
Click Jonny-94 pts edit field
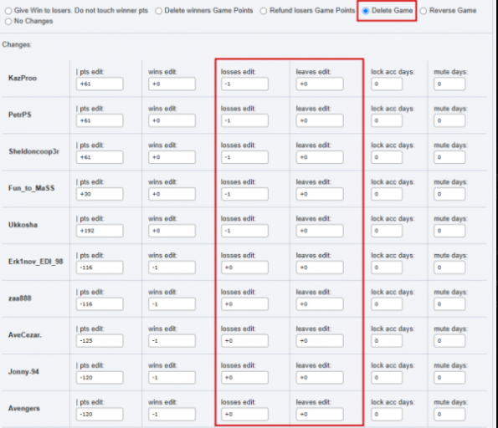(x=100, y=378)
